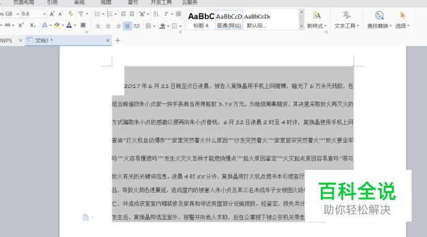Shrink the font size
Viewport: 427px width, 237px height.
(60, 14)
